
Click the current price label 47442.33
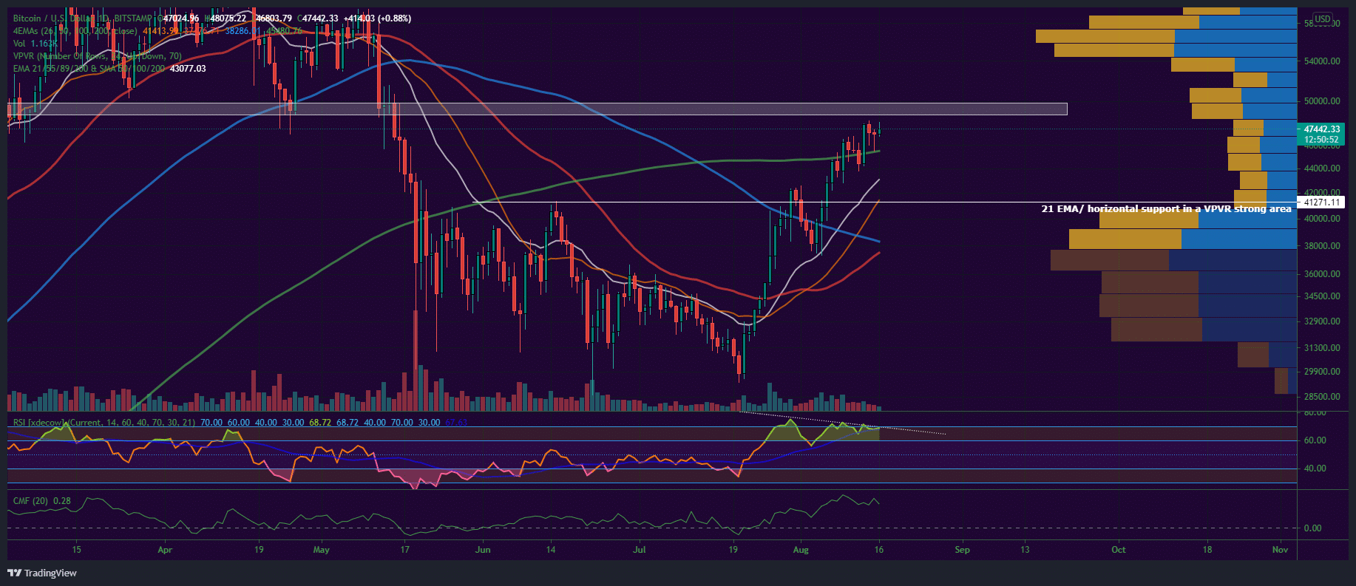tap(1321, 129)
